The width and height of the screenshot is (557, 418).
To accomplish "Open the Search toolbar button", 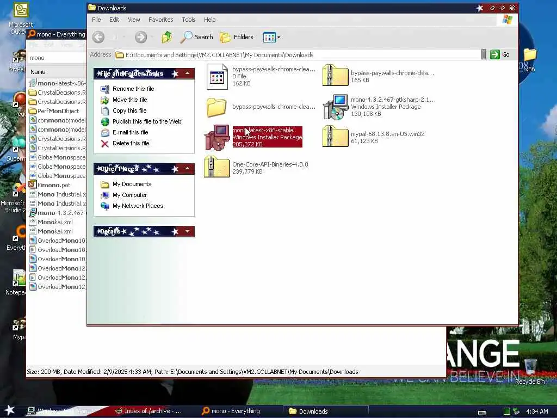I will (197, 37).
